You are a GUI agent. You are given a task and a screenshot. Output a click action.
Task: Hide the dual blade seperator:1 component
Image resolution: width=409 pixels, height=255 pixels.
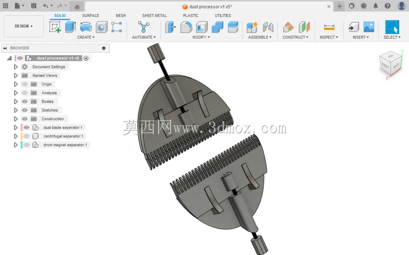pyautogui.click(x=27, y=127)
